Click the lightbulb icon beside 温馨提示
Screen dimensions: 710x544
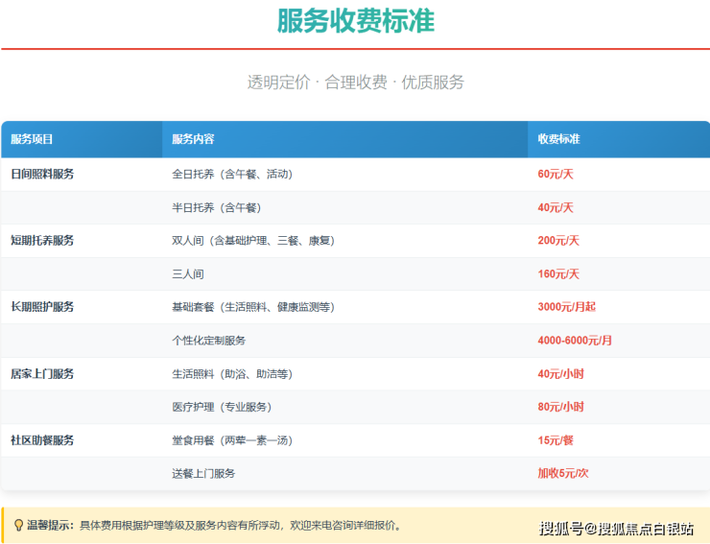18,526
